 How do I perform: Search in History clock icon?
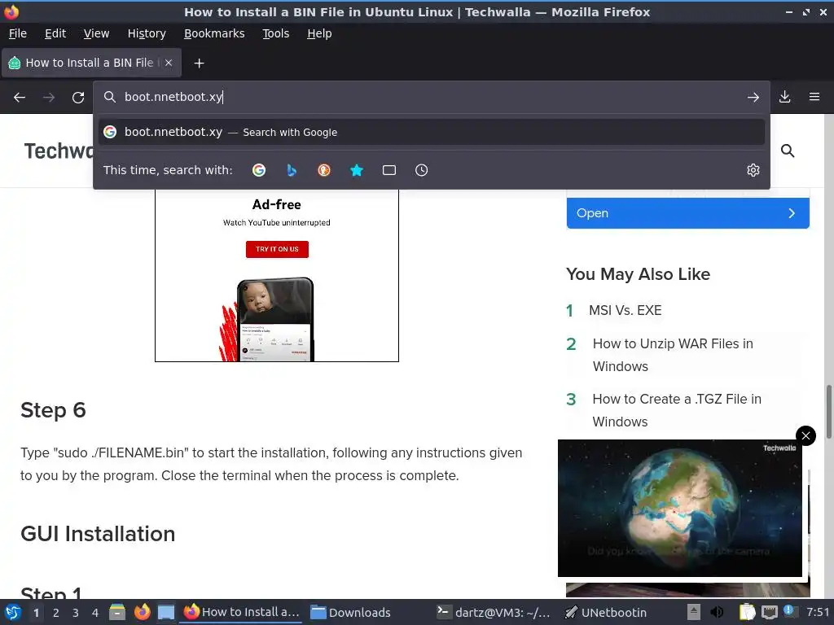[x=421, y=170]
